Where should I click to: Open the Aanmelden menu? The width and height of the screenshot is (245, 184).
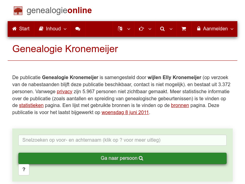click(x=214, y=29)
